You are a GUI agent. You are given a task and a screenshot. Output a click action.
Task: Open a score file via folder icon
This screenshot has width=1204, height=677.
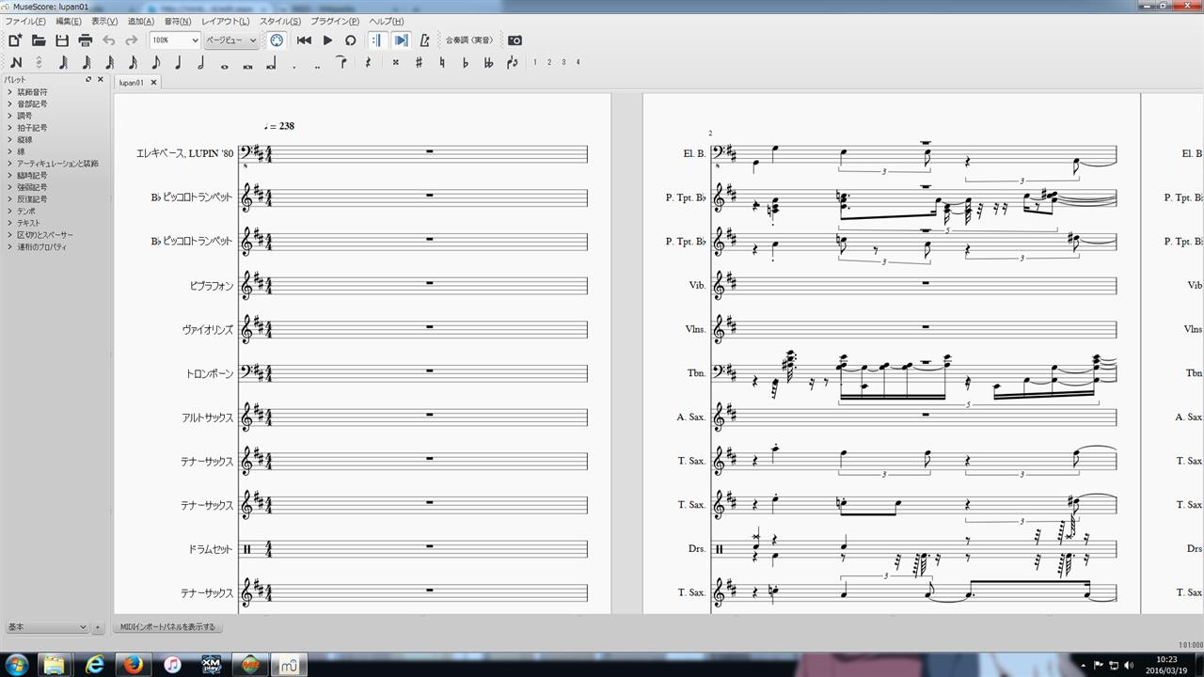click(39, 40)
